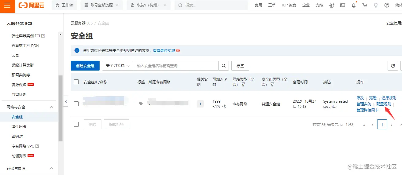Click the 云服务器 ECS breadcrumb

tap(82, 23)
